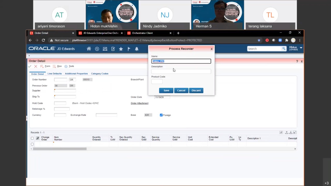Click the grid import download-arrow icon

click(x=291, y=132)
